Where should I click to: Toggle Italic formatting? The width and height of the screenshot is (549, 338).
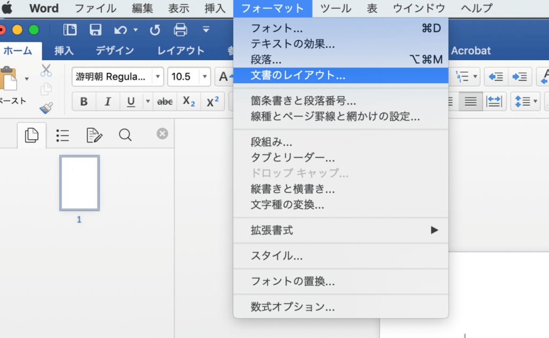point(107,101)
